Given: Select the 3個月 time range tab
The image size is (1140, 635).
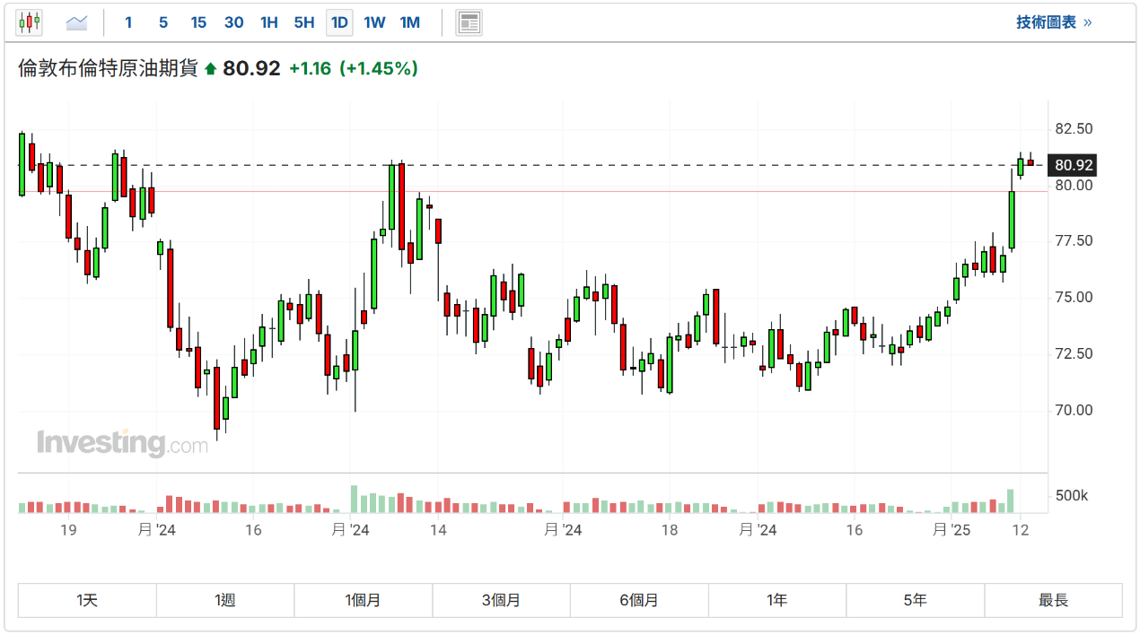Looking at the screenshot, I should [501, 600].
